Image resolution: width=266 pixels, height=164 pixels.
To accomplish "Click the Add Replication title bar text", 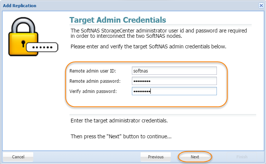I will pyautogui.click(x=20, y=6).
